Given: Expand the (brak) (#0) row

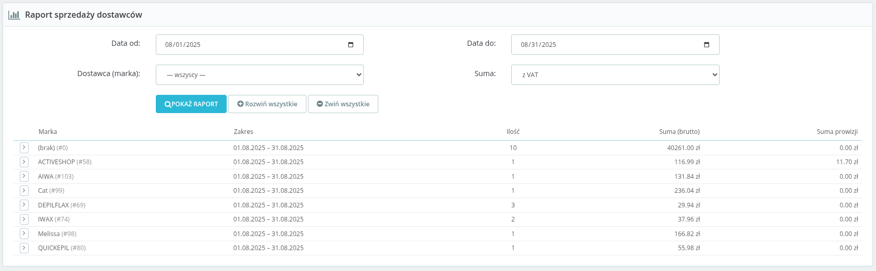Looking at the screenshot, I should point(24,148).
